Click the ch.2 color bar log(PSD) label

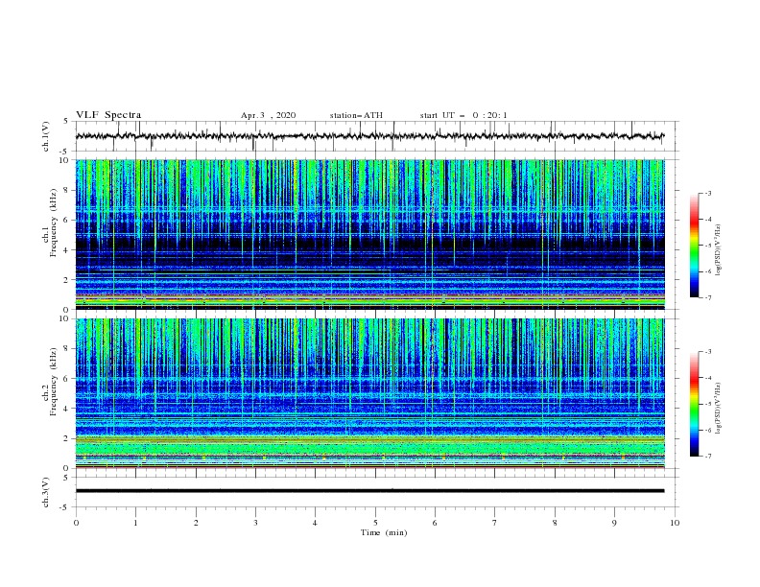click(719, 409)
